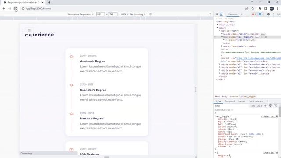Expand the border property shorthand arrow

(228, 136)
